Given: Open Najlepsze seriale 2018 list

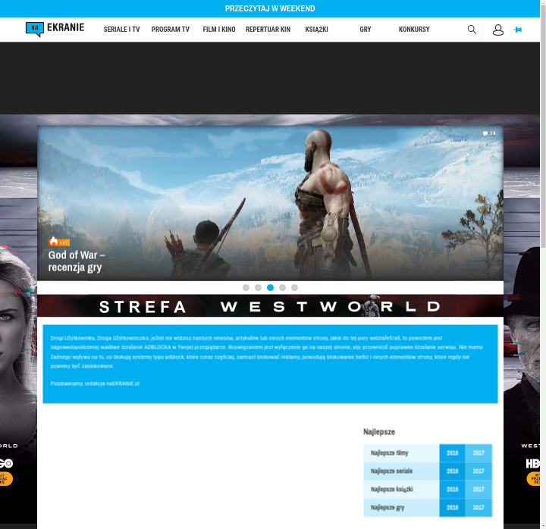Looking at the screenshot, I should (452, 471).
